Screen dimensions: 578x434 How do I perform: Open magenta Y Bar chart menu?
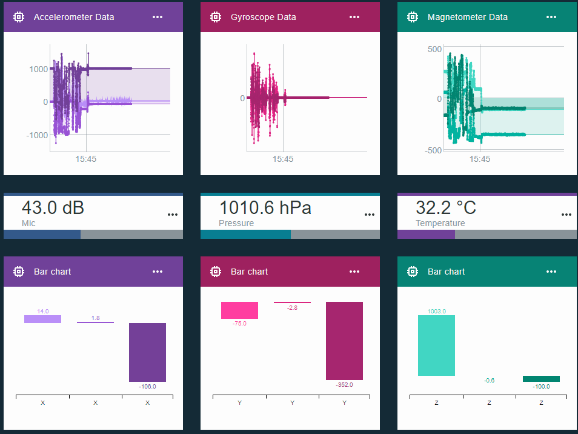[x=354, y=272]
